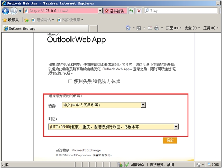This screenshot has height=168, width=222.
Task: Click the 完成 status bar text
Action: click(5, 164)
